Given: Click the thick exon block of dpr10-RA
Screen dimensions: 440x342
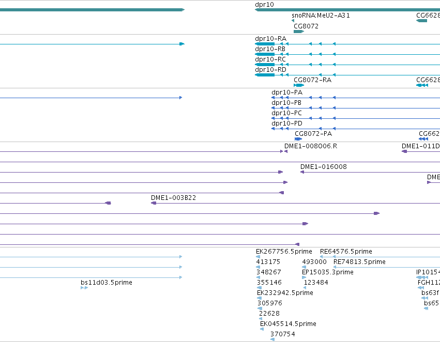Looking at the screenshot, I should (265, 44).
